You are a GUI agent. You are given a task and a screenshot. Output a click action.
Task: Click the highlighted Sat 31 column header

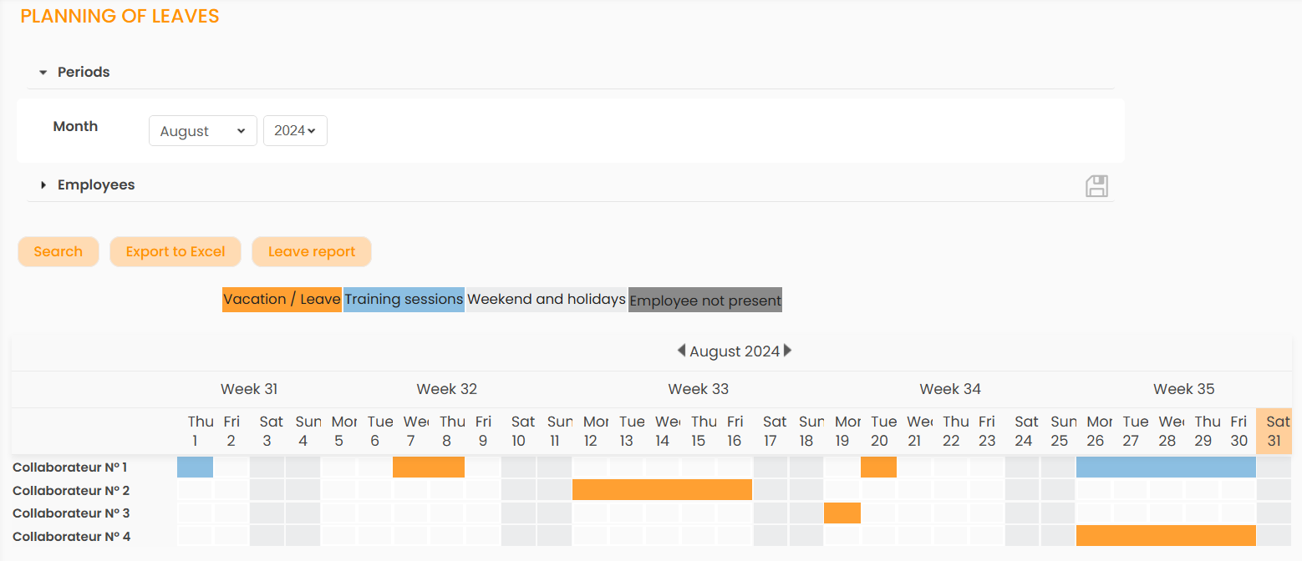[1274, 432]
